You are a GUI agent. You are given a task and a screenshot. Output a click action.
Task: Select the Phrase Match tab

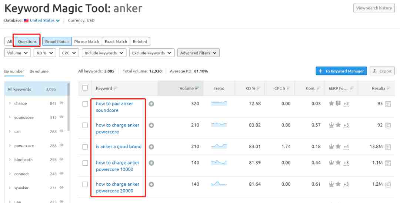[86, 41]
